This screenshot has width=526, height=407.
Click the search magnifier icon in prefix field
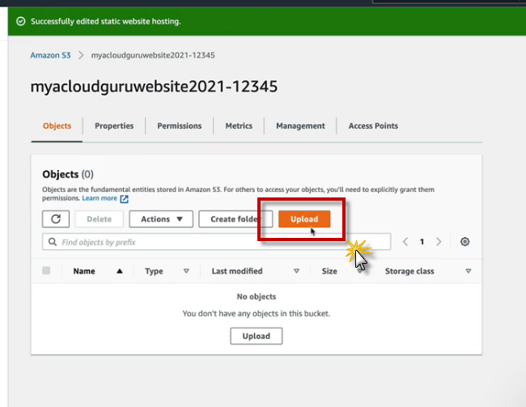coord(53,242)
